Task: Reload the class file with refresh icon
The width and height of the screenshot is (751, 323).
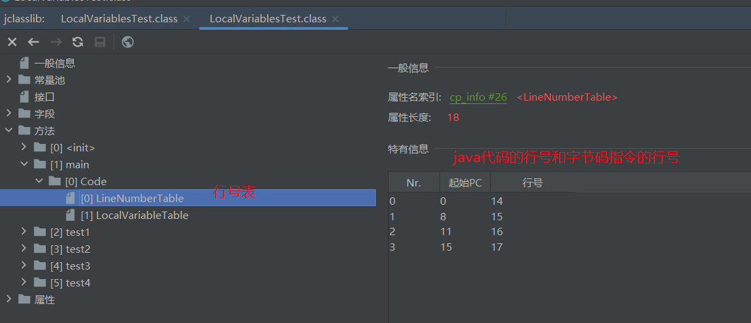Action: click(x=78, y=42)
